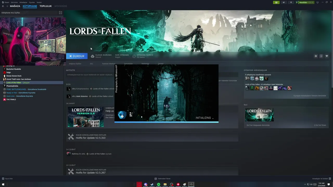Open the Topluluk Merkezi link
333x187 pixels.
coord(108,64)
